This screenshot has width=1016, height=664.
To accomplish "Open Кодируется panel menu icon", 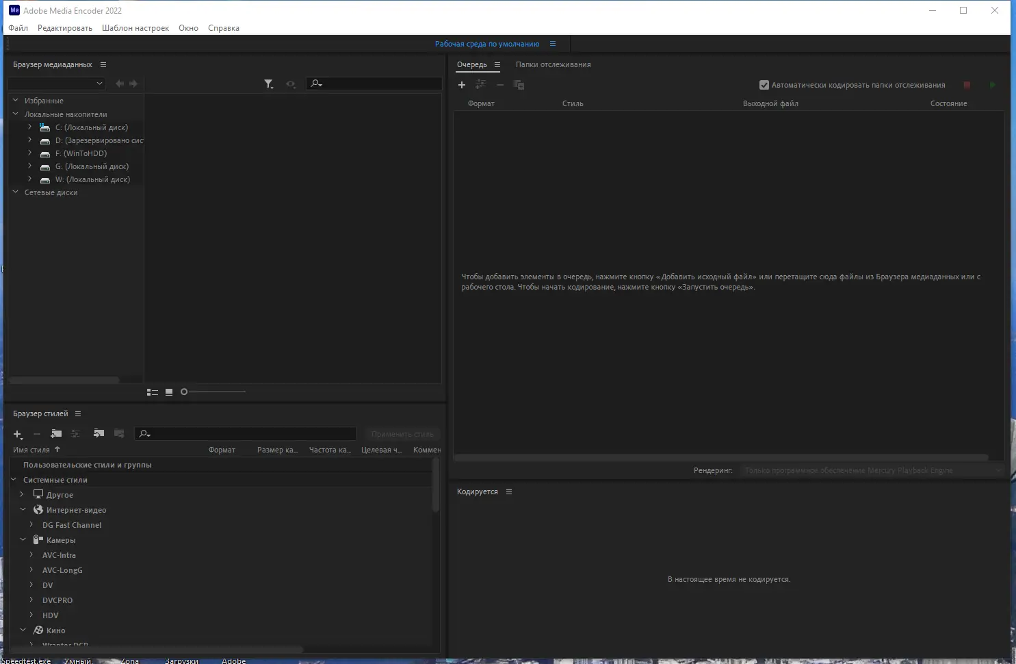I will [x=509, y=491].
